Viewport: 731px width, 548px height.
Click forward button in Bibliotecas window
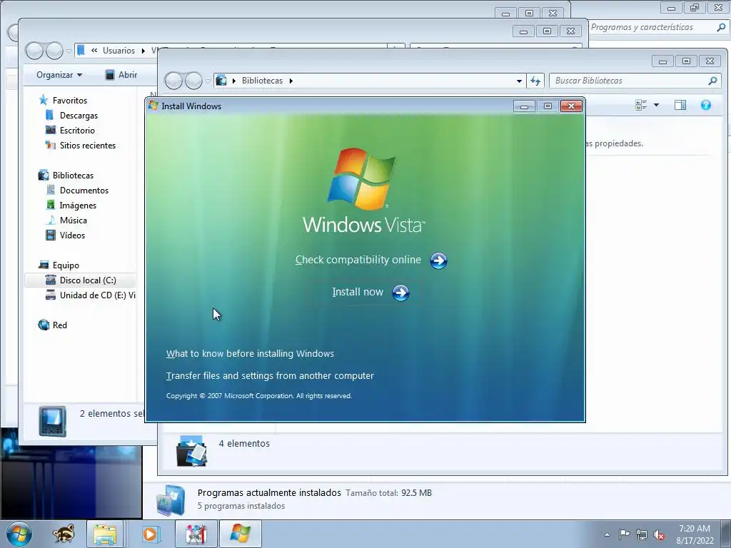[193, 81]
